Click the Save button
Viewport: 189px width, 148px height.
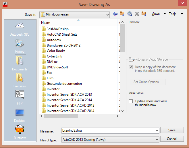point(172,130)
